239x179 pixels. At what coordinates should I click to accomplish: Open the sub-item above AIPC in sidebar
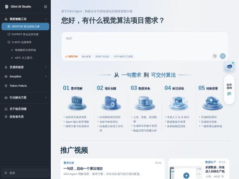pyautogui.click(x=25, y=50)
